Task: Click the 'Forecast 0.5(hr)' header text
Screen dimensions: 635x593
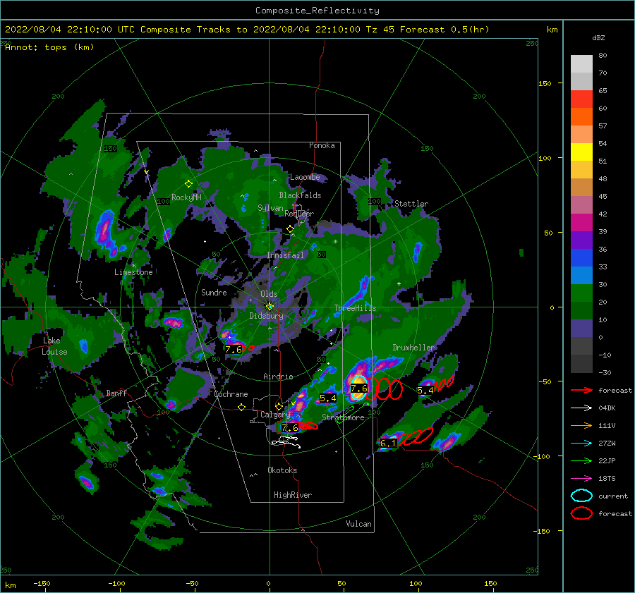Action: click(x=445, y=30)
